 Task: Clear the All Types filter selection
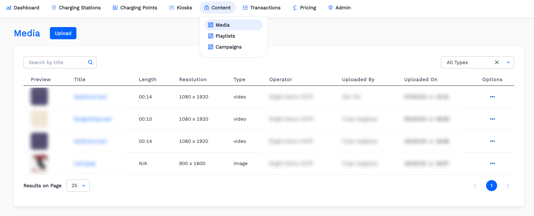pyautogui.click(x=496, y=62)
